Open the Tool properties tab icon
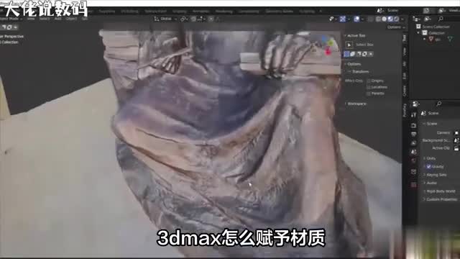The image size is (460, 259). [414, 115]
